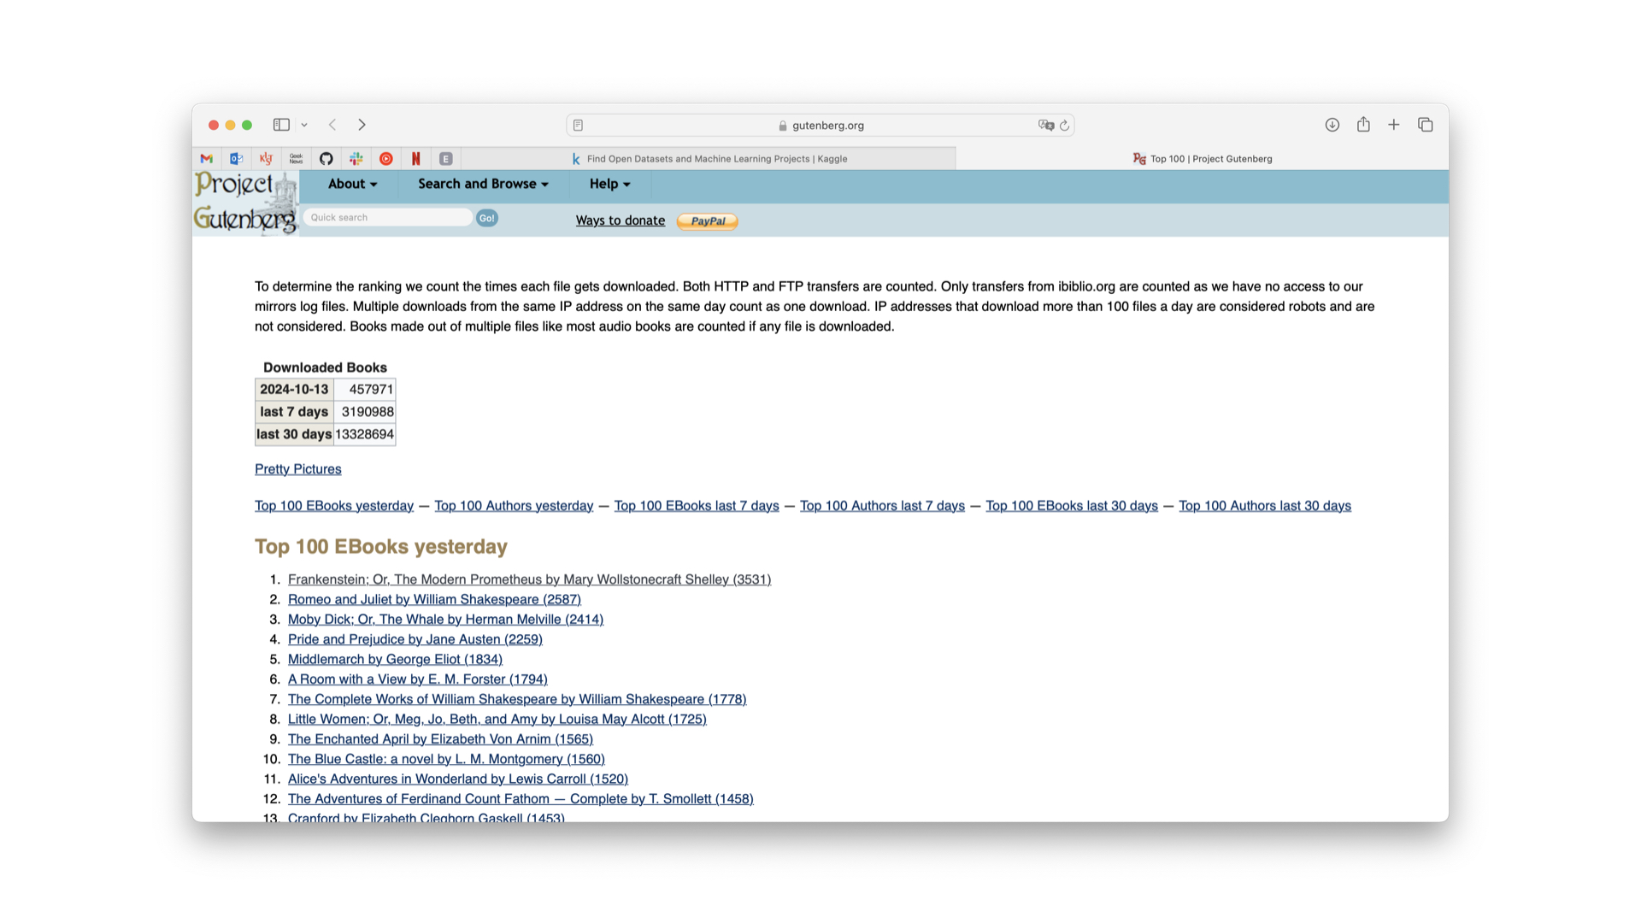Click the Downloaded Books table caption
1641x923 pixels.
pyautogui.click(x=325, y=367)
